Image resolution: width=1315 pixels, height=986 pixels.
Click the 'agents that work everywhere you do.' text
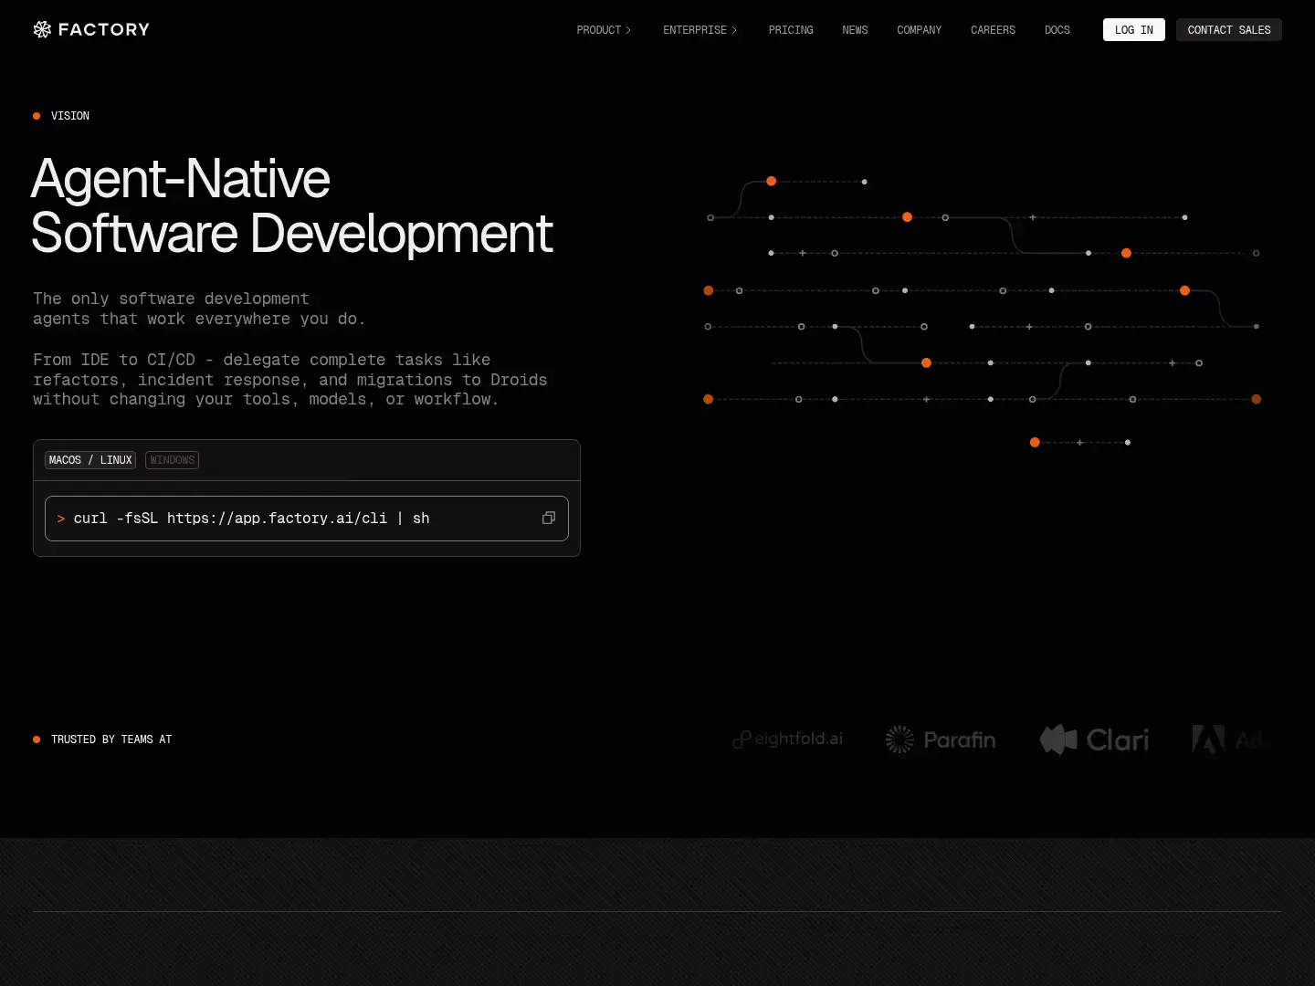point(199,319)
